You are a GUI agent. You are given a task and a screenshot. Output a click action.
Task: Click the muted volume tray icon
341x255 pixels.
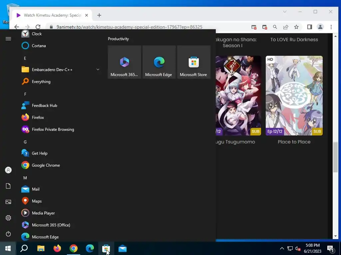tap(298, 248)
